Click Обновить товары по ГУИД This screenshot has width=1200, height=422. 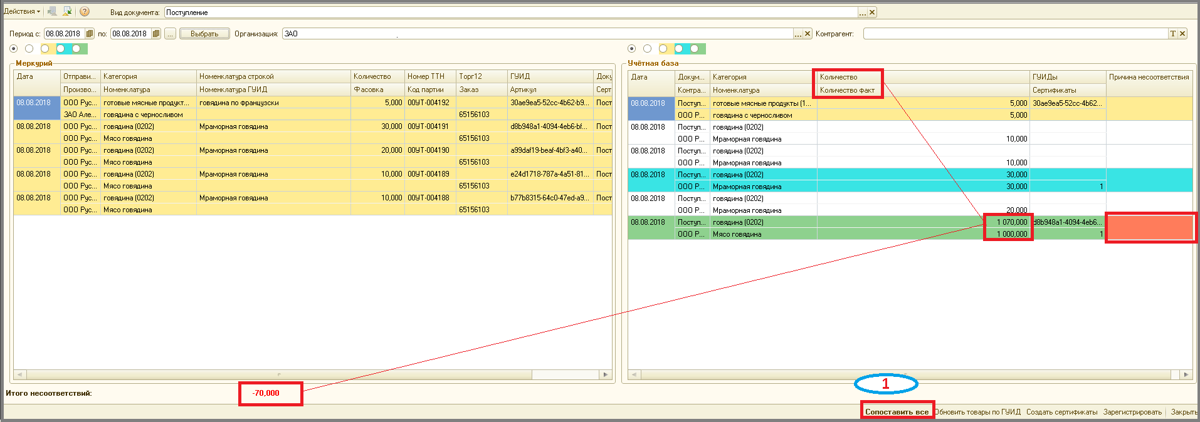tap(977, 412)
